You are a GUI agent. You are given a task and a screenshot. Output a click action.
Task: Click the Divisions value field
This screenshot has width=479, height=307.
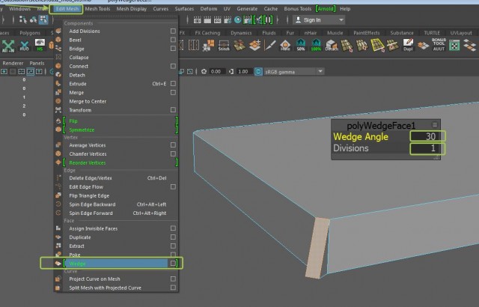[427, 148]
